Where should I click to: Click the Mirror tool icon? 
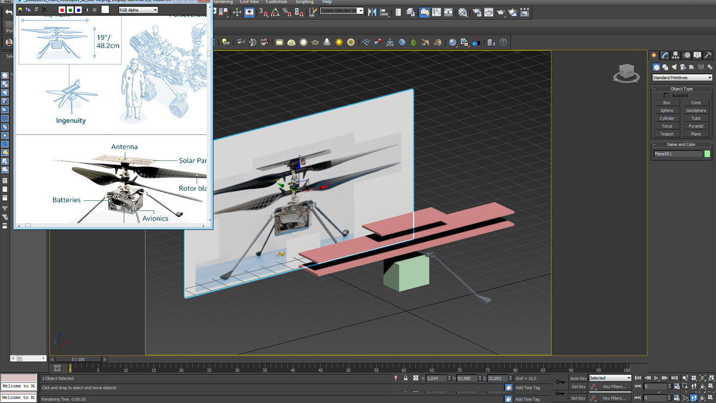(x=372, y=11)
